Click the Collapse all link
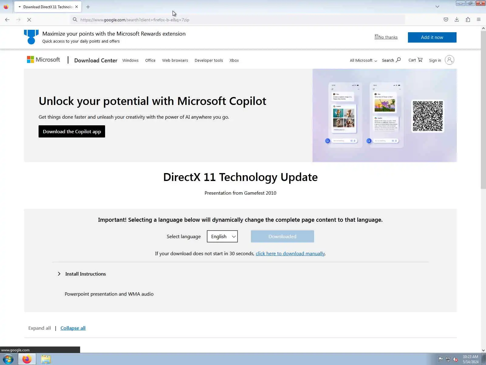The width and height of the screenshot is (486, 365). pyautogui.click(x=73, y=328)
